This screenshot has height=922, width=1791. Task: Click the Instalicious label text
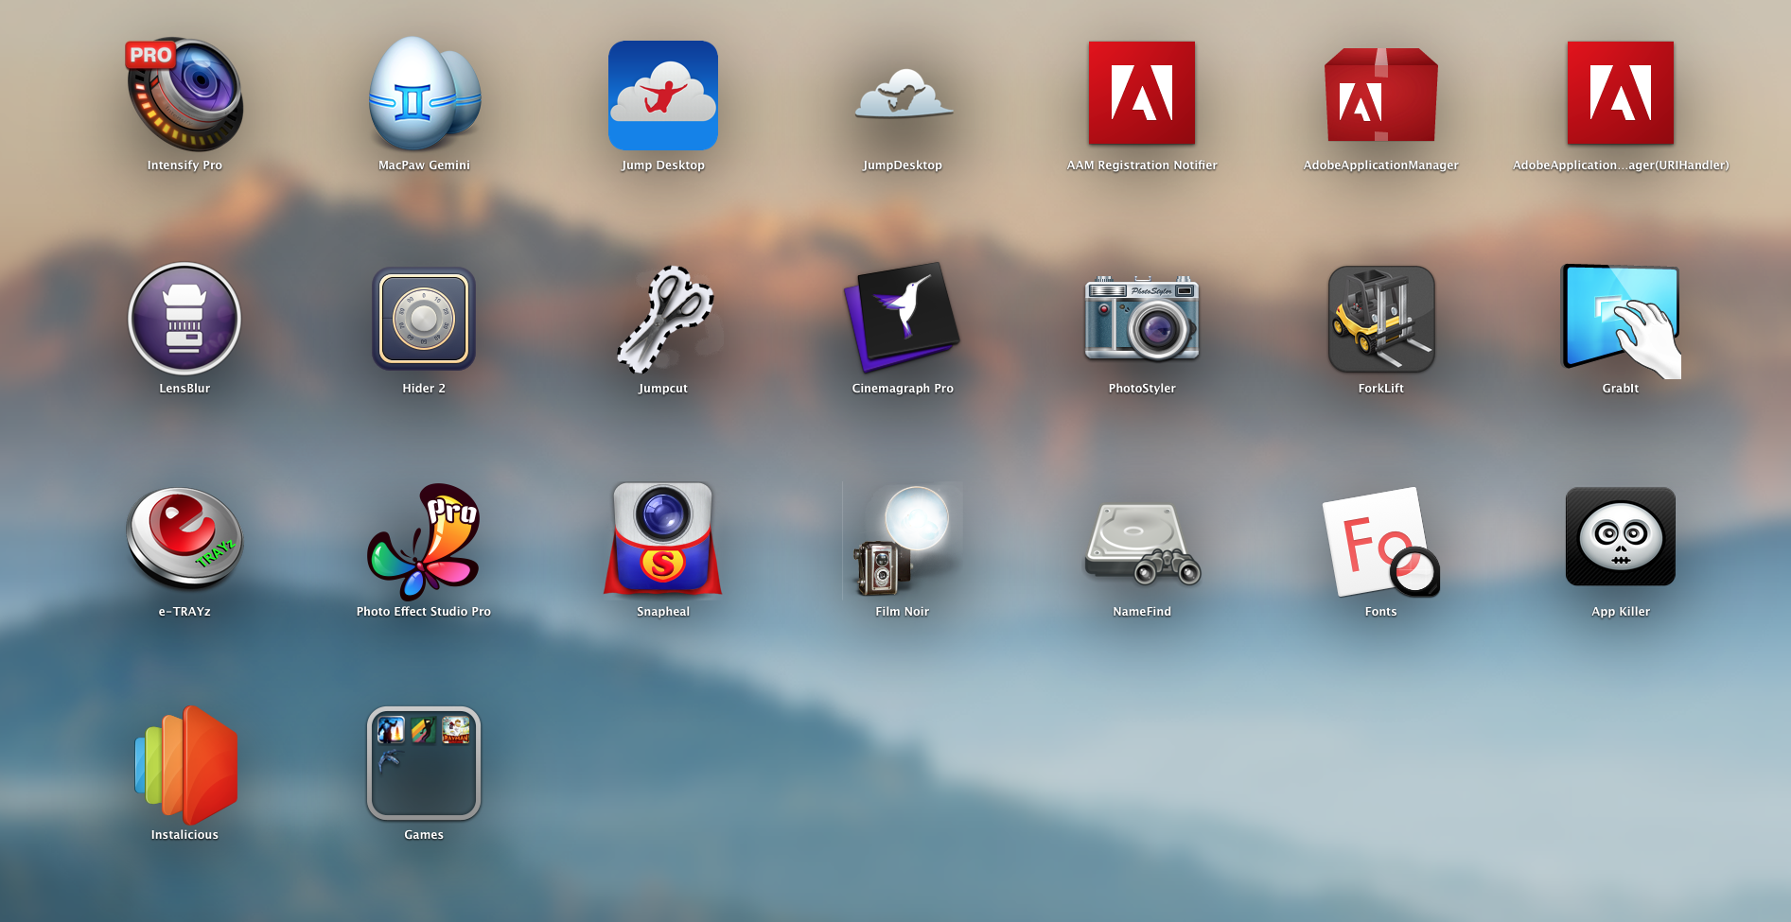pos(184,835)
